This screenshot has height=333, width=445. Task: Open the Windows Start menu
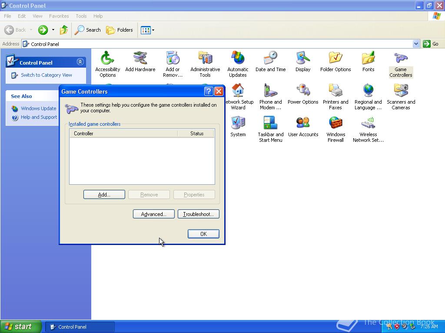(x=21, y=326)
